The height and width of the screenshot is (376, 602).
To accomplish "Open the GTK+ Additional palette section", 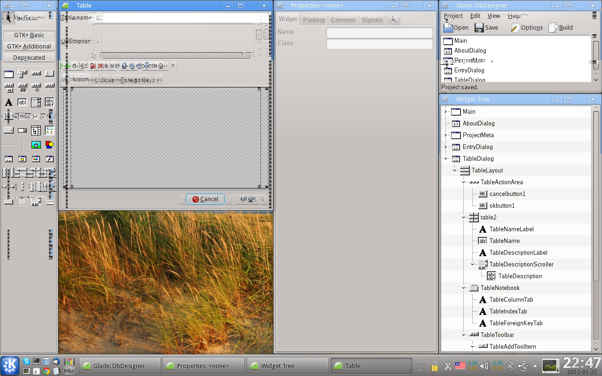I will [x=29, y=47].
